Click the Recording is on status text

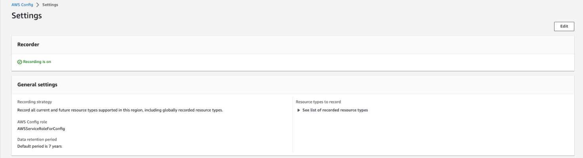coord(37,62)
